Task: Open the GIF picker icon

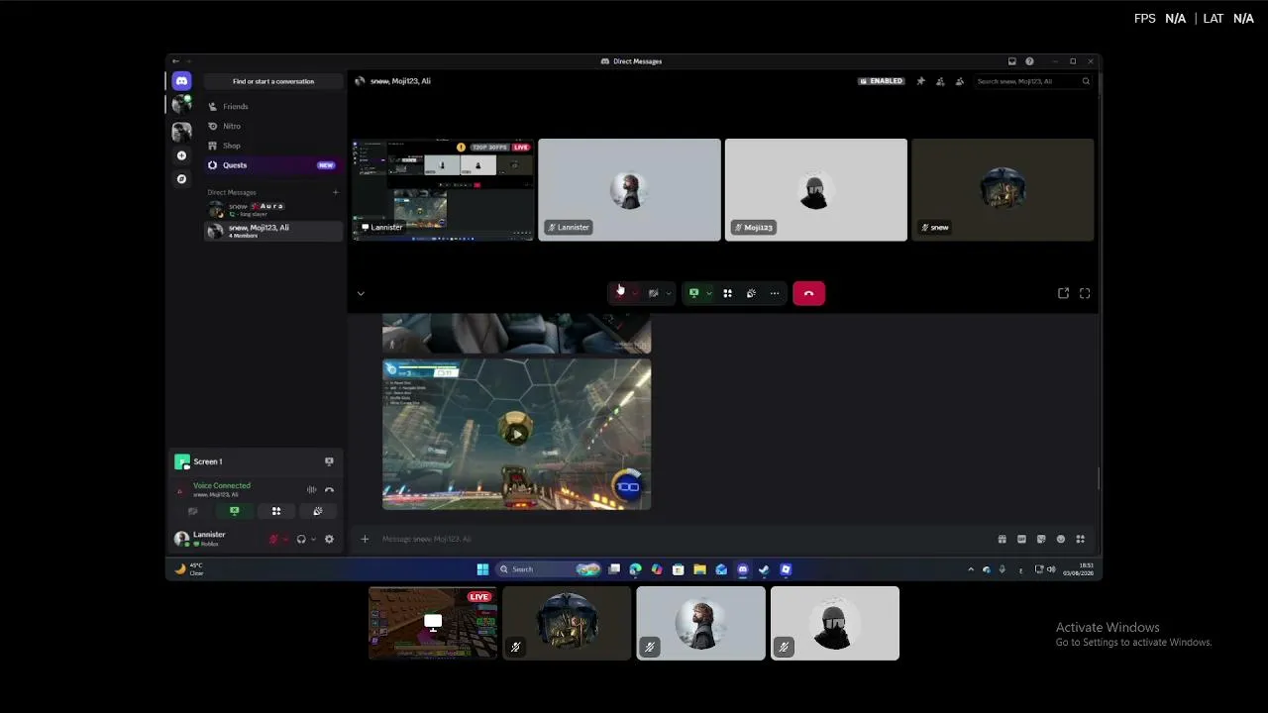Action: click(x=1021, y=539)
